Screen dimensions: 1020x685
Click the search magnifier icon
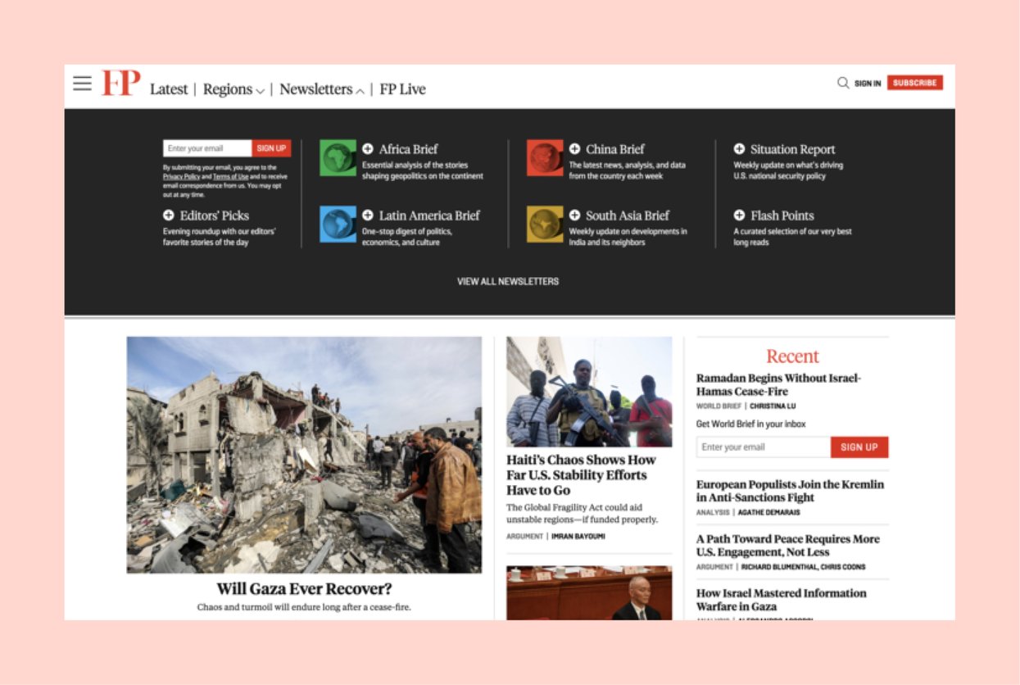tap(842, 83)
